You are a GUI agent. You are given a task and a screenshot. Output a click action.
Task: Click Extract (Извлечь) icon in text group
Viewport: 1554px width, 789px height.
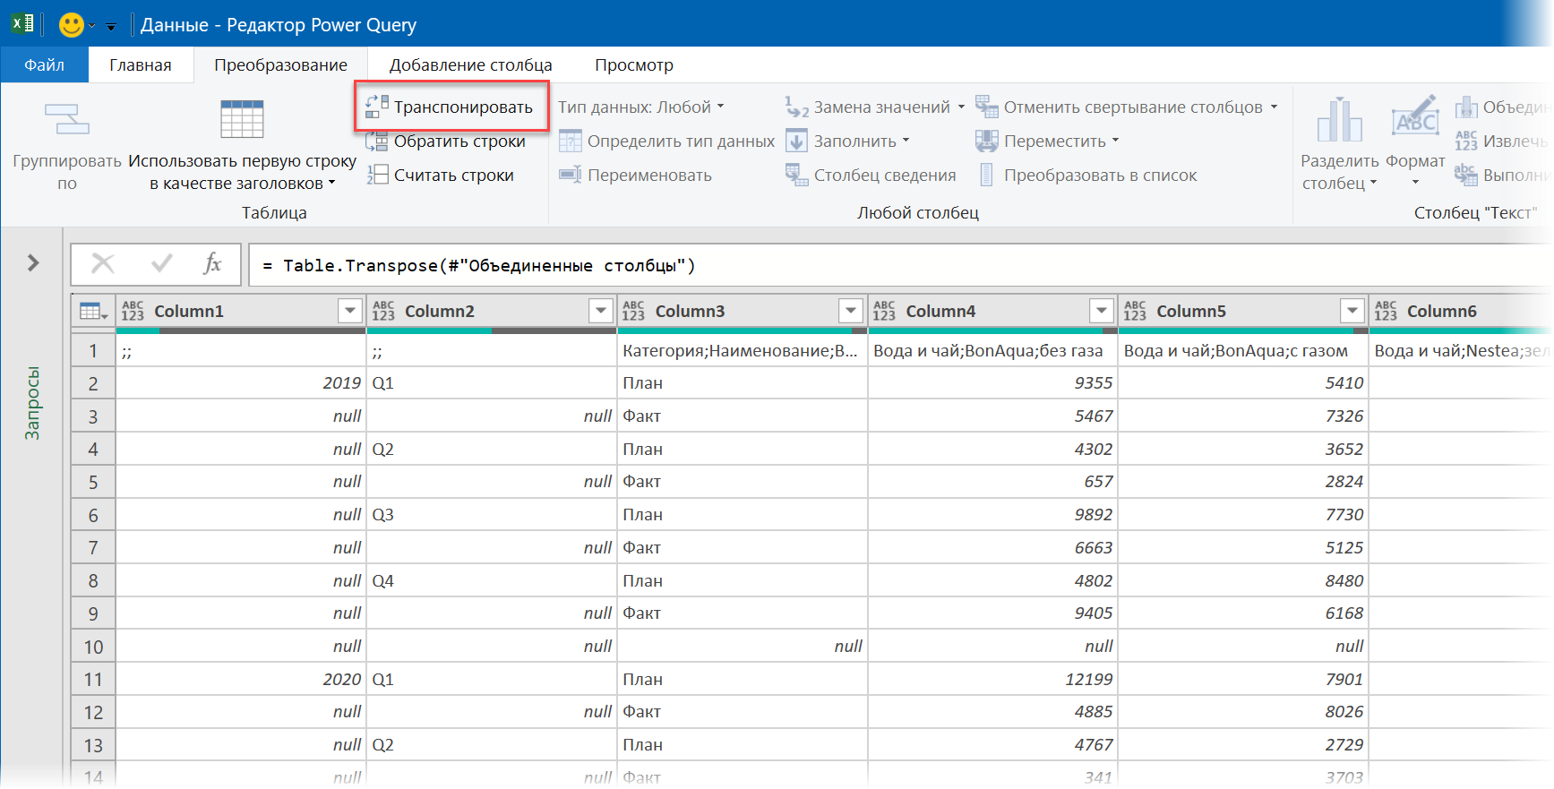pos(1466,141)
